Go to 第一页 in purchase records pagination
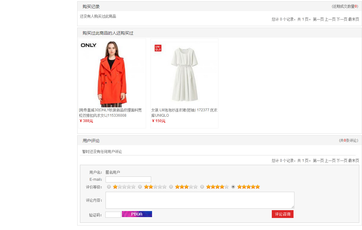 [318, 19]
